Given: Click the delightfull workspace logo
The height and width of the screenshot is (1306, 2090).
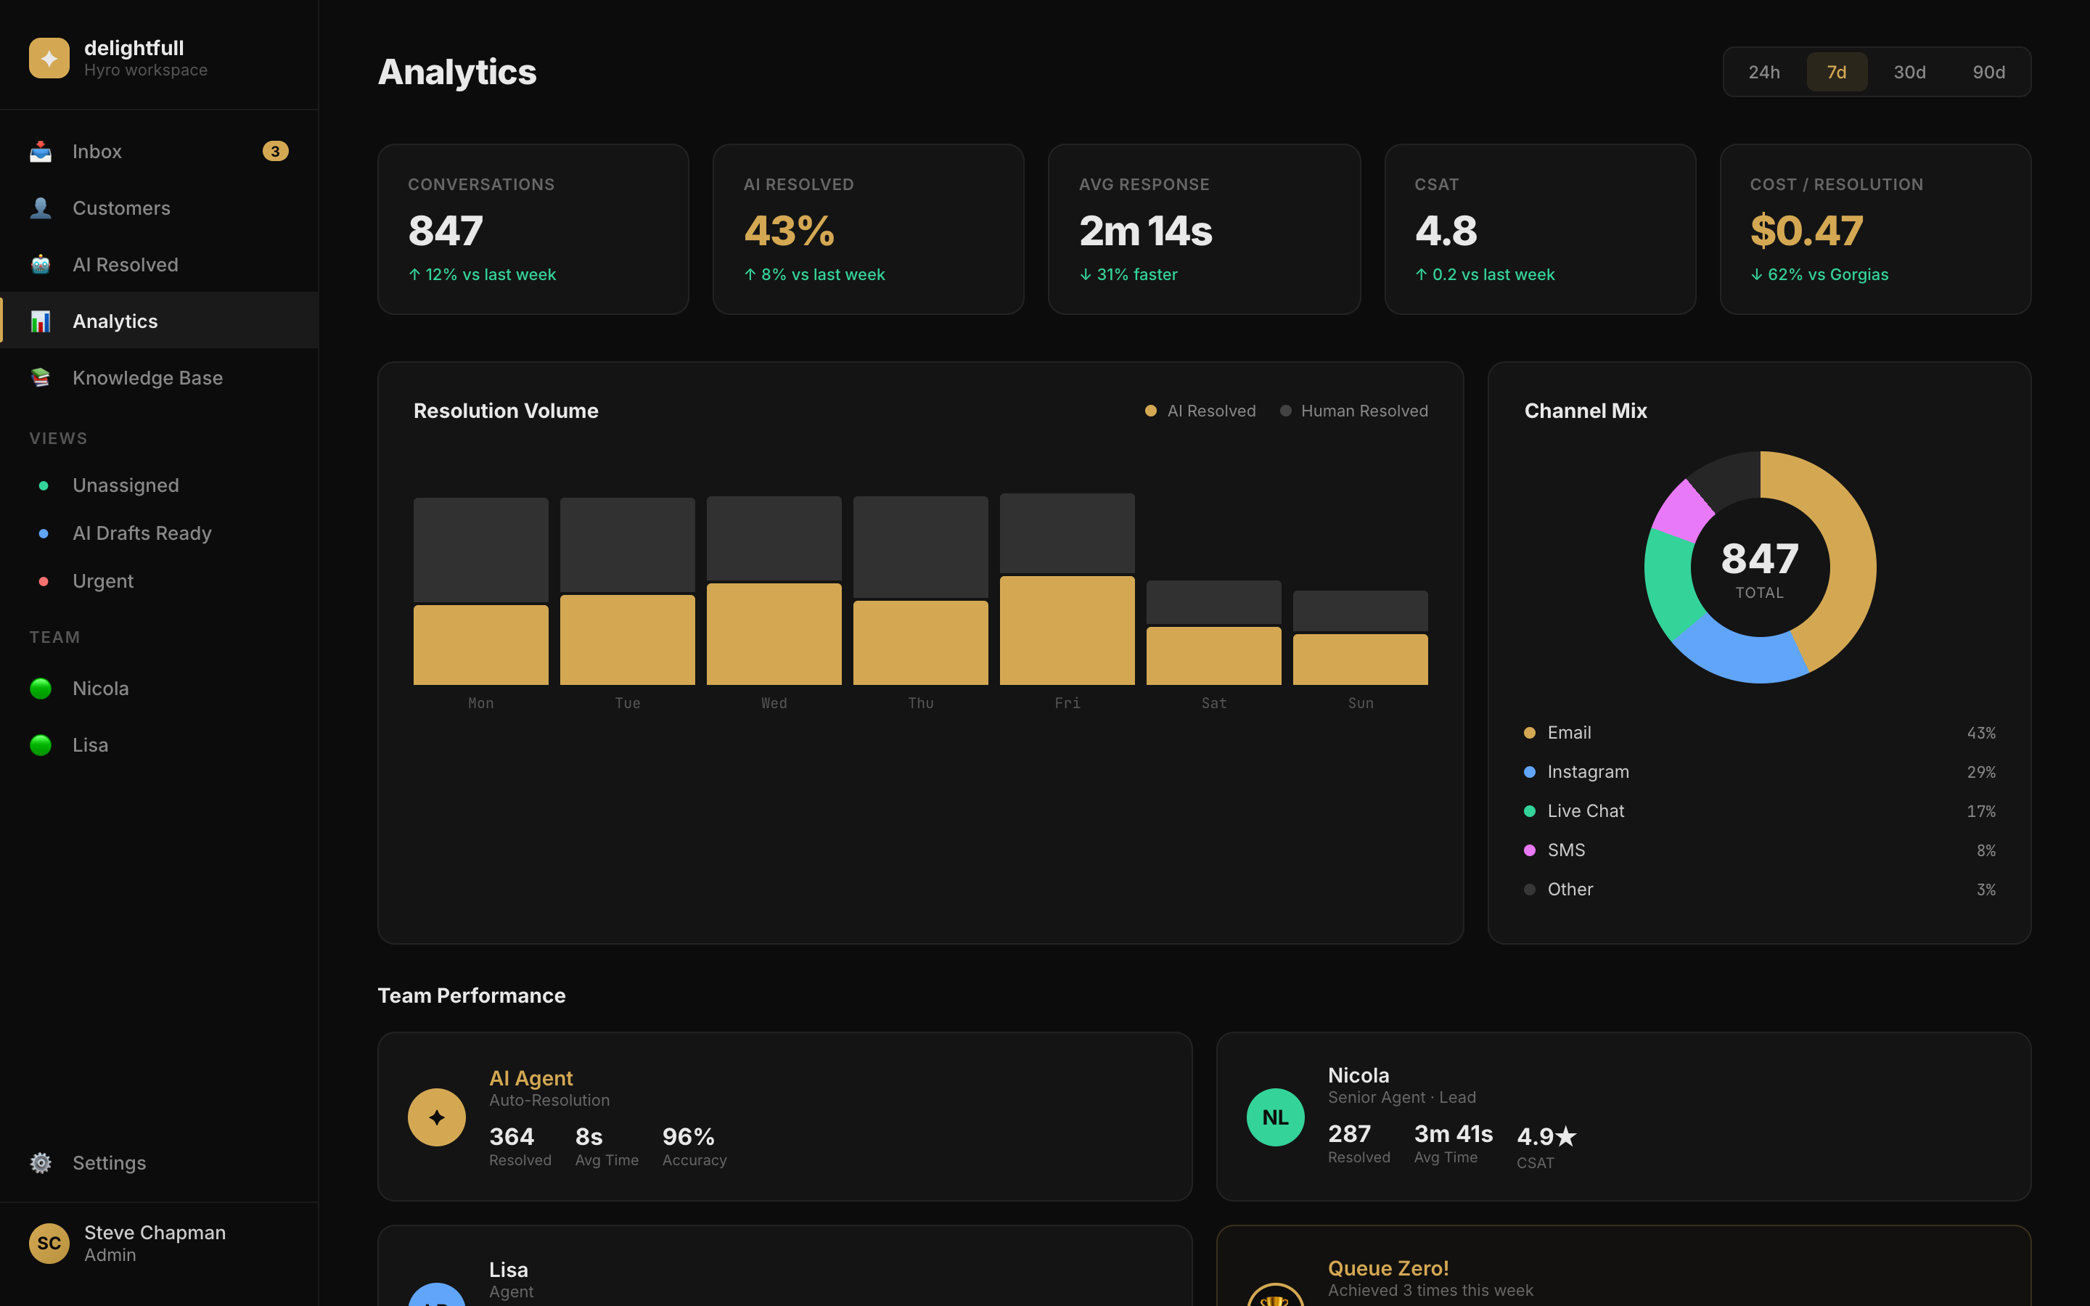Looking at the screenshot, I should [49, 57].
